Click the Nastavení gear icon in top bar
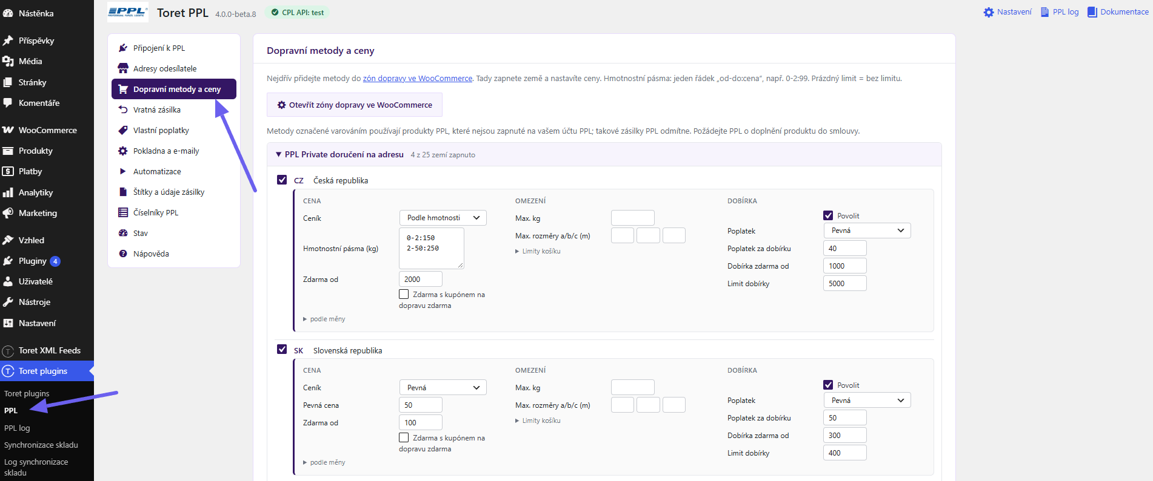 pyautogui.click(x=989, y=12)
